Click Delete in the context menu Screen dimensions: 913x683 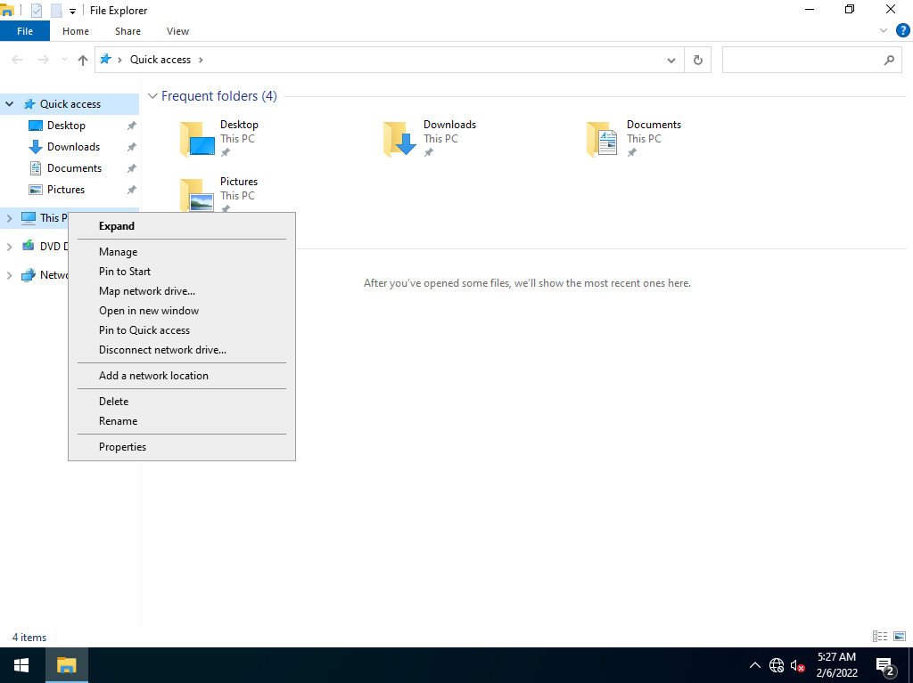click(182, 402)
